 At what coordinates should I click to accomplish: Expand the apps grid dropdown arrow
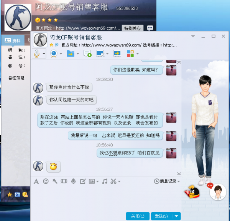click(138, 54)
